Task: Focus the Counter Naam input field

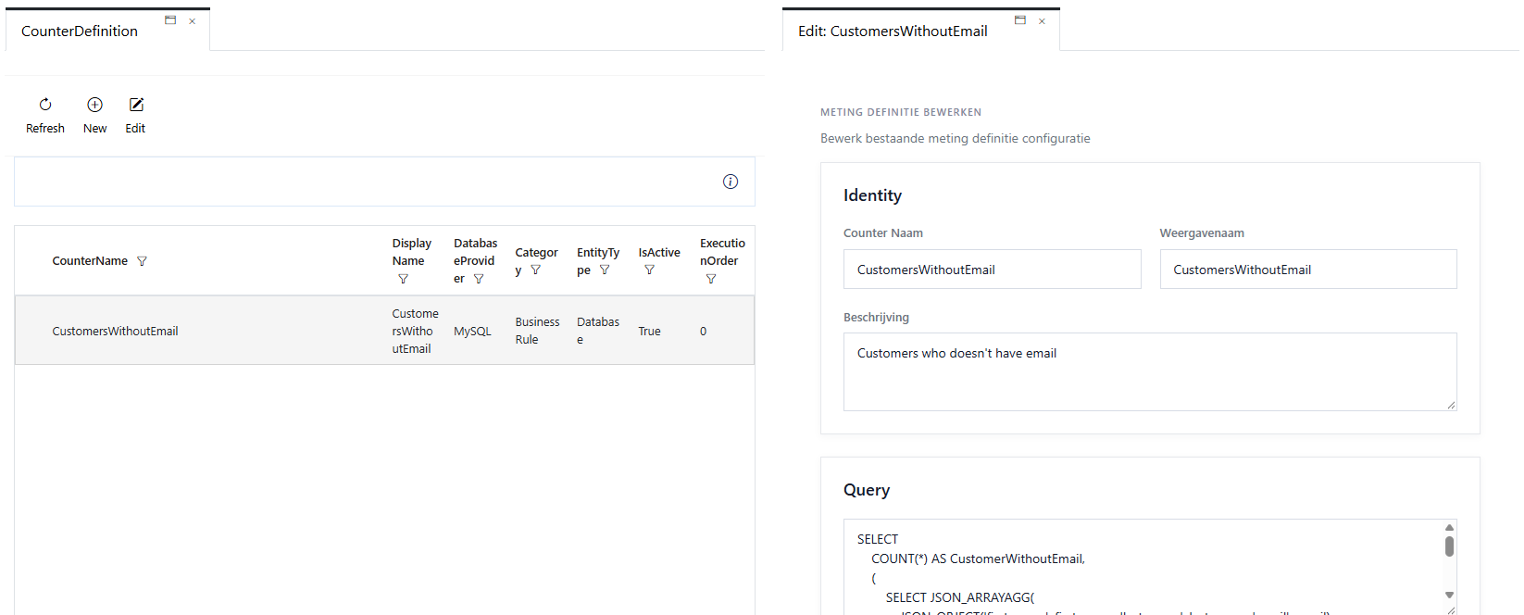Action: (992, 270)
